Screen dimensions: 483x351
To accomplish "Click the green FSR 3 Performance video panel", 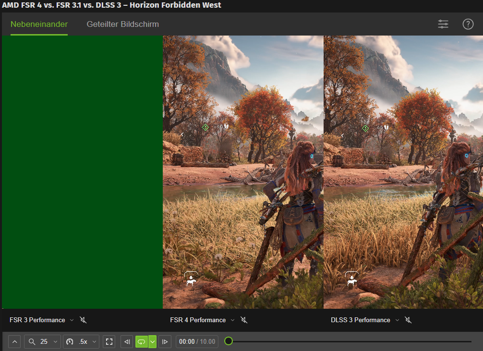I will pyautogui.click(x=82, y=172).
